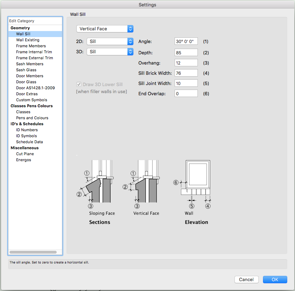Viewport: 295px width, 291px height.
Task: Click the Sill Brick Width field
Action: click(x=186, y=73)
